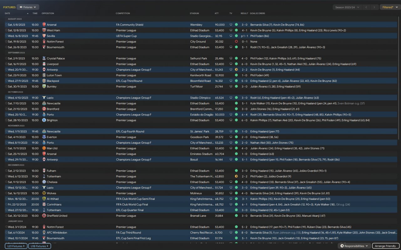This screenshot has width=401, height=250.
Task: Click the Turf Moor stadium name
Action: click(x=196, y=87)
